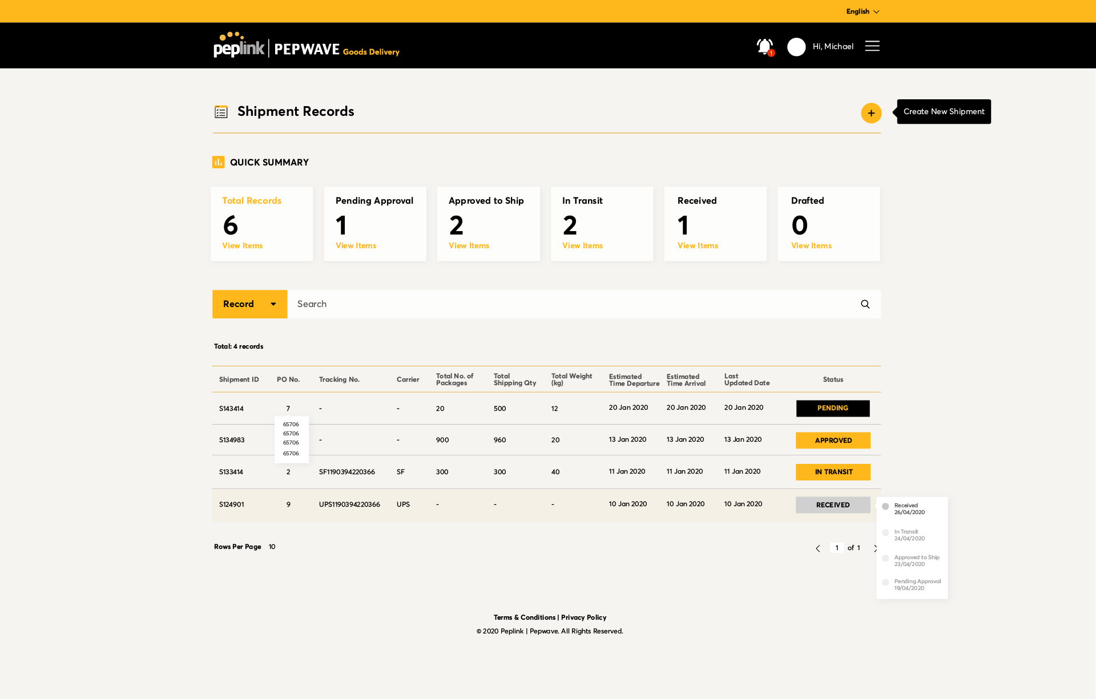Click the RECEIVED status badge

[x=832, y=505]
